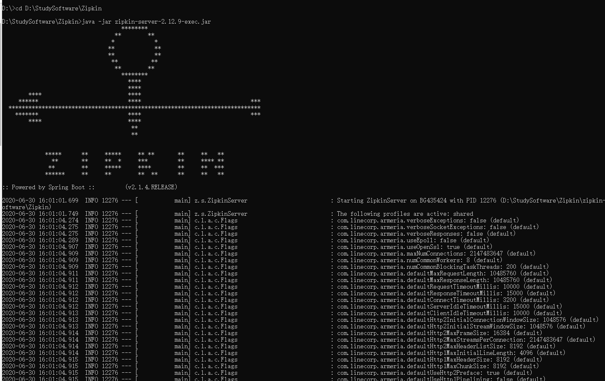Click 'numCommonWorkers: 8 (default)' log entry
Viewport: 605px width, 381px height.
click(x=454, y=260)
